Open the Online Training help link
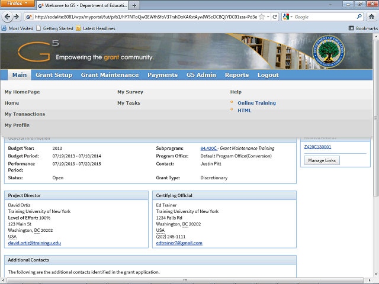 click(256, 103)
